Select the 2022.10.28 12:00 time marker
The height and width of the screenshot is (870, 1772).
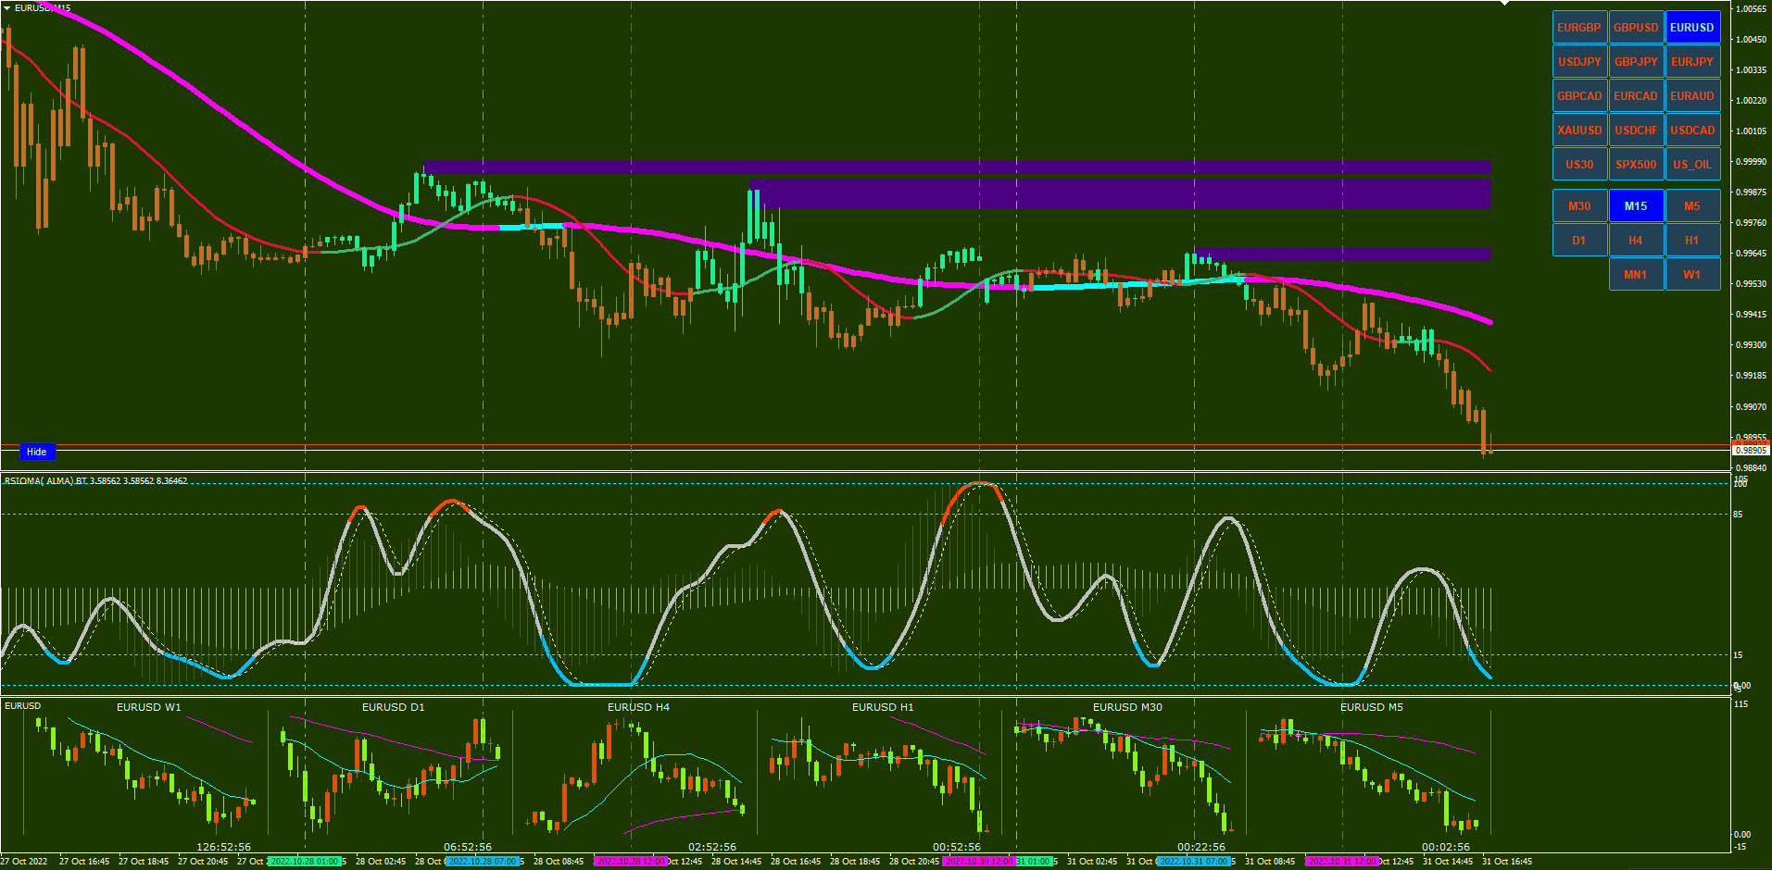631,862
